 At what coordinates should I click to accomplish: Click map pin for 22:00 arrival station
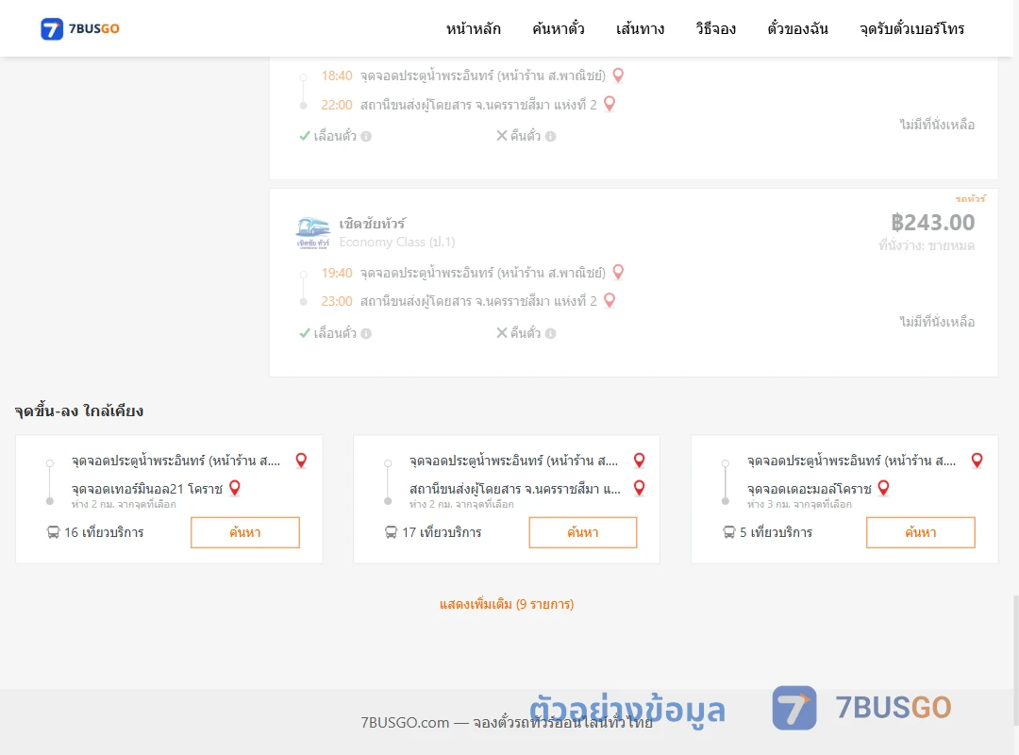pyautogui.click(x=610, y=104)
